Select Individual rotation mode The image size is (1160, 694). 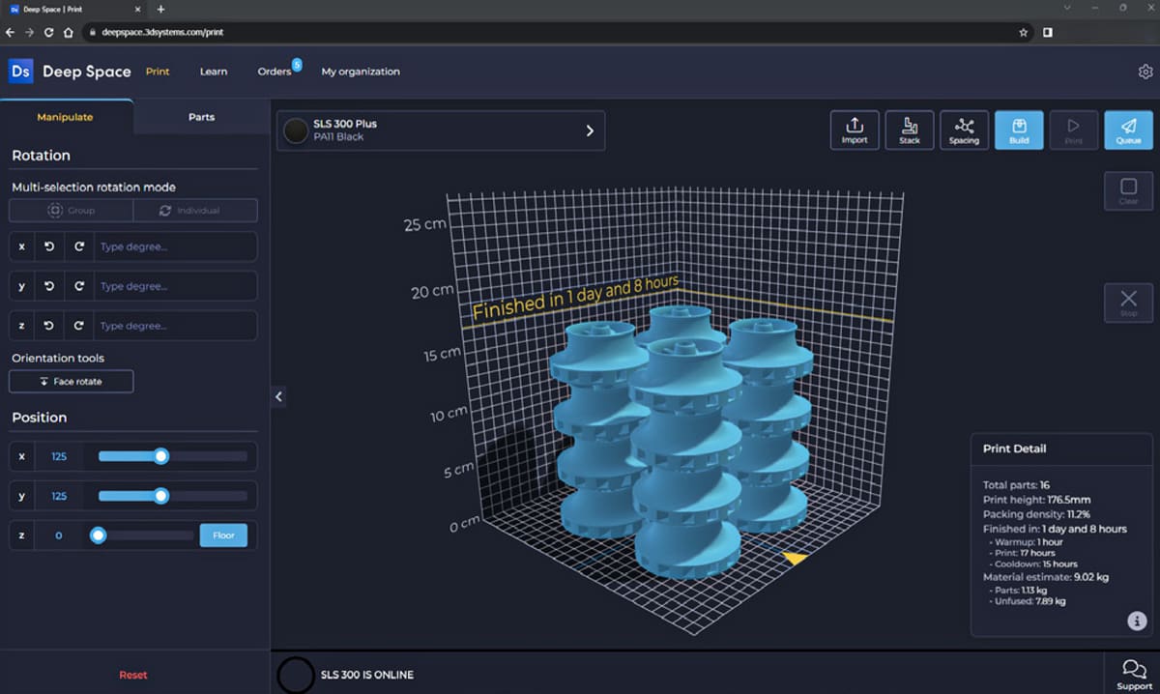[195, 211]
